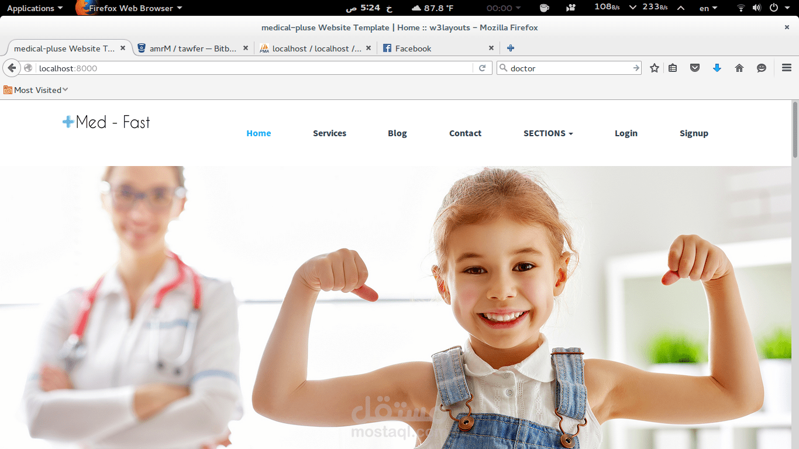This screenshot has height=449, width=799.
Task: Open the Wi-Fi network indicator
Action: (741, 8)
